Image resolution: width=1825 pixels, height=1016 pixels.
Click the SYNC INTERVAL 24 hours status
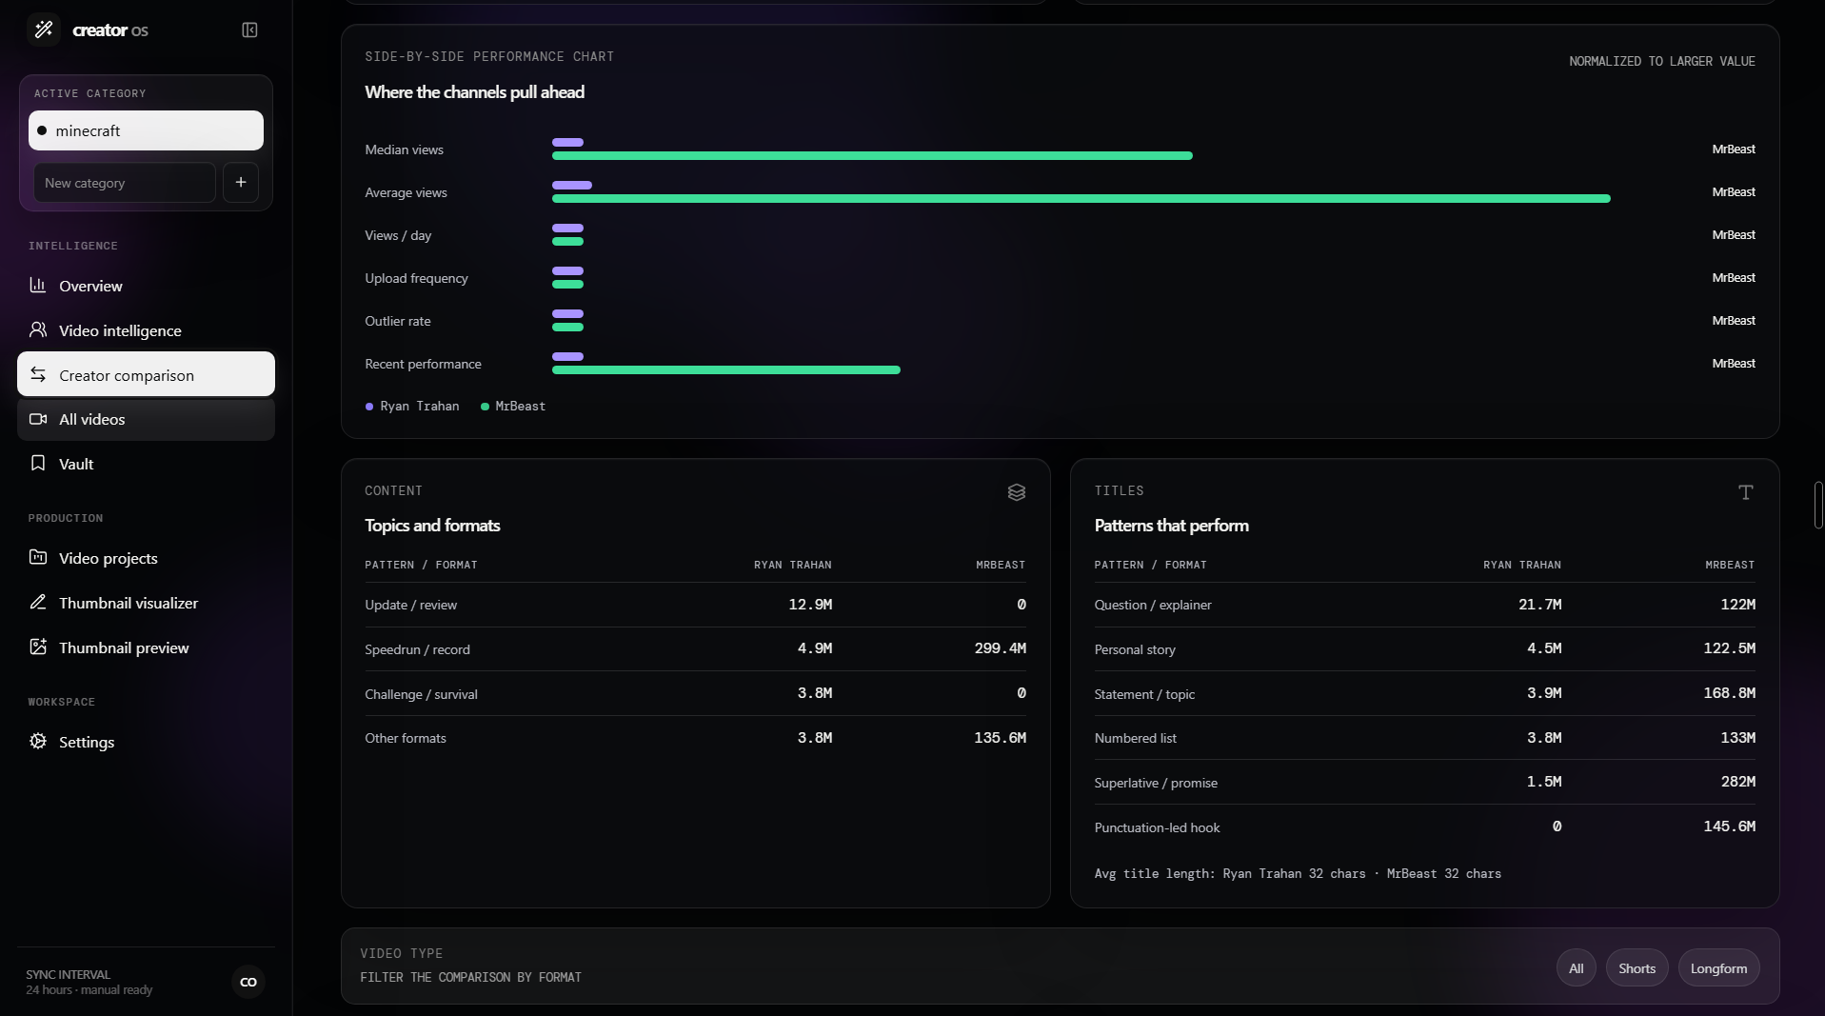(89, 982)
